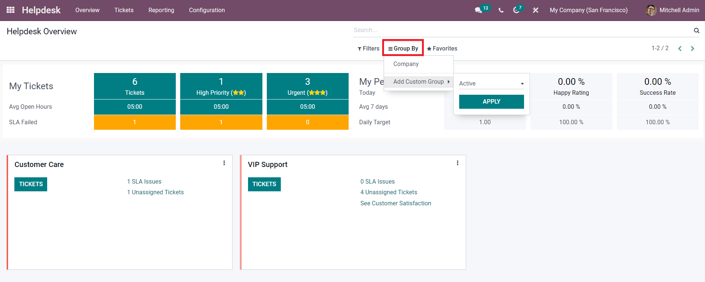
Task: Click the search magnifier icon
Action: coord(697,30)
